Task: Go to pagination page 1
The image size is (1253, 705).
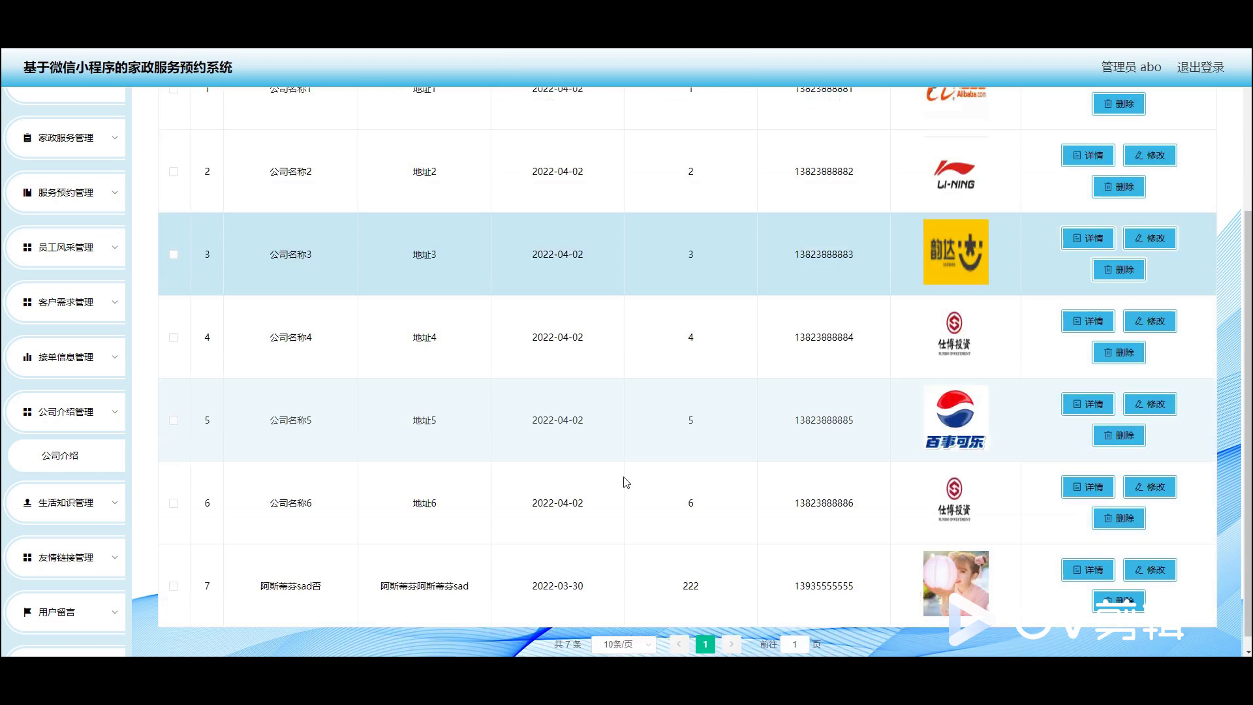Action: pyautogui.click(x=705, y=644)
